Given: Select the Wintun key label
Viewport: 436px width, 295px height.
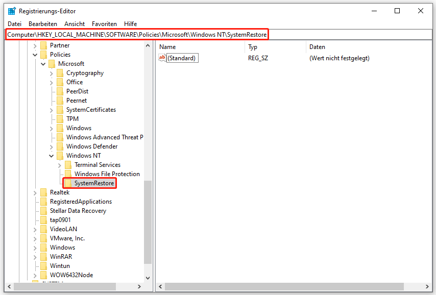Looking at the screenshot, I should pos(60,265).
